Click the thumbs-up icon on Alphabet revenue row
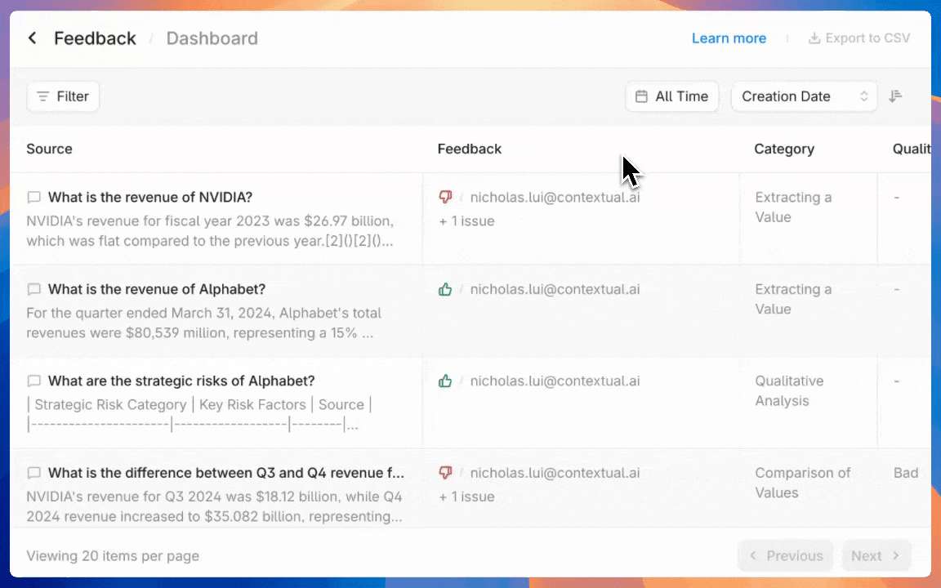Viewport: 941px width, 588px height. [x=445, y=289]
